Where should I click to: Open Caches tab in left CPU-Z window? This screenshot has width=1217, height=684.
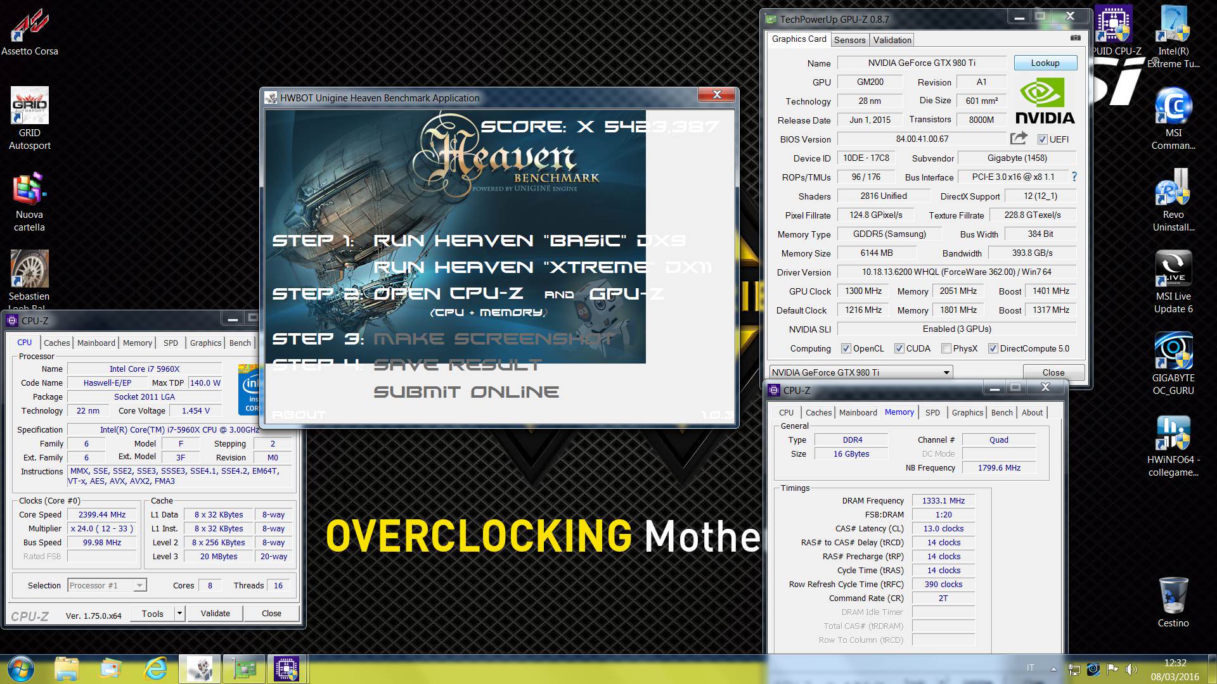[56, 343]
